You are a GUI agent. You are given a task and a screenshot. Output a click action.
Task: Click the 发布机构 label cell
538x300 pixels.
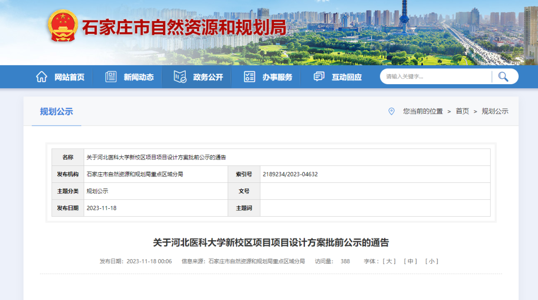click(x=68, y=174)
